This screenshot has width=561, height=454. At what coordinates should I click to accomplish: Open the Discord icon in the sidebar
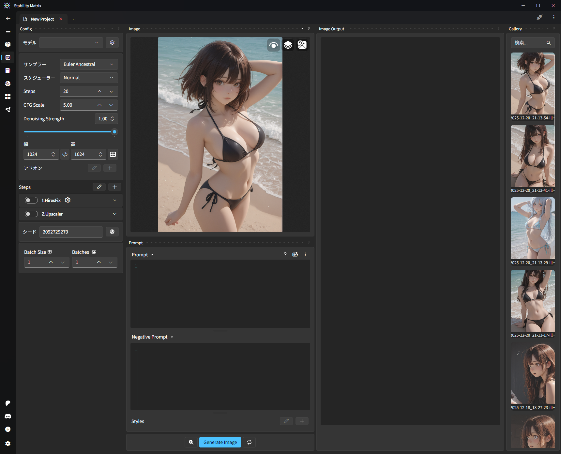pos(8,416)
